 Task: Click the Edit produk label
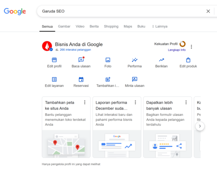point(188,66)
